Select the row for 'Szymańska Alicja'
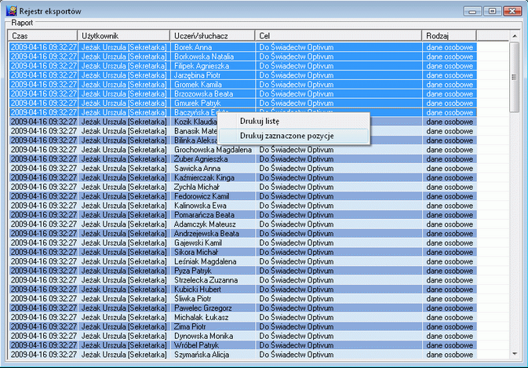The height and width of the screenshot is (368, 528). coord(242,355)
